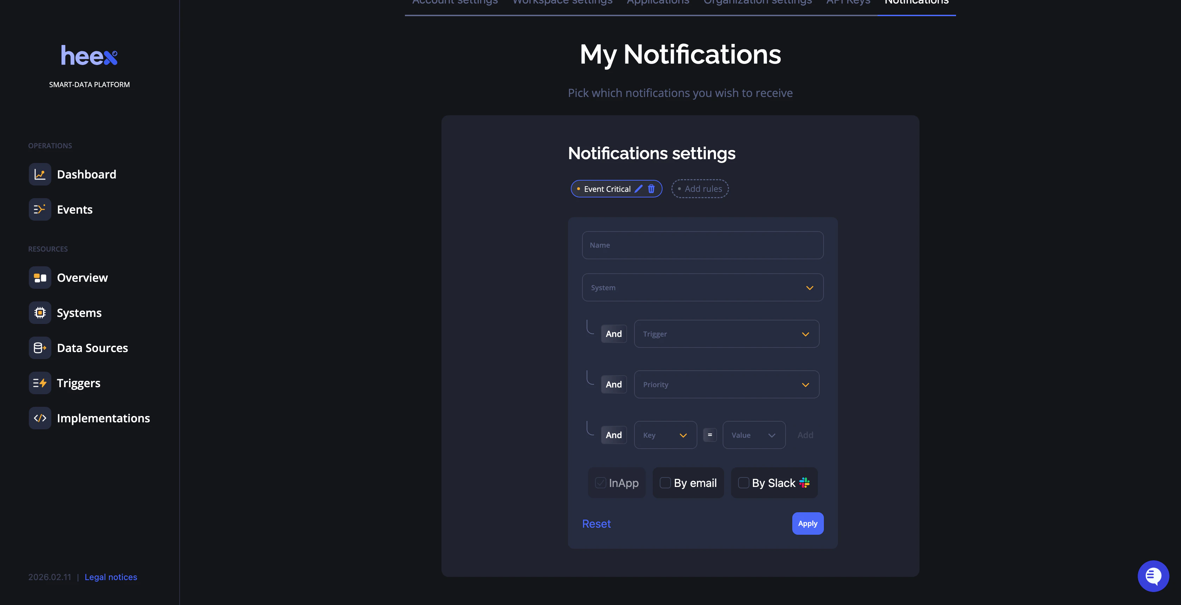Click the Systems chip icon
Screen dimensions: 1181x605
coord(40,313)
